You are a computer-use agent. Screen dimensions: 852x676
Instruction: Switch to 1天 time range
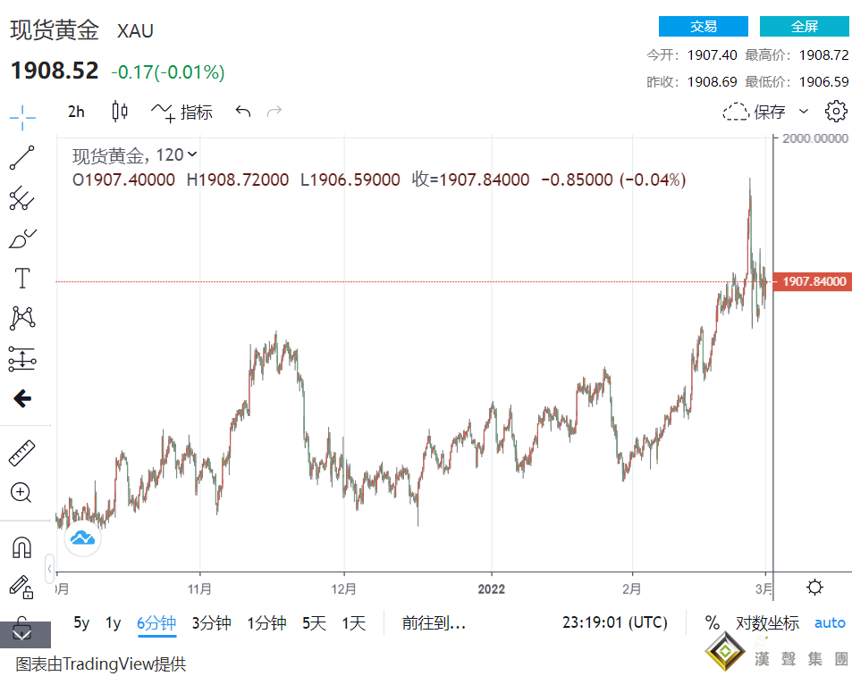point(354,622)
